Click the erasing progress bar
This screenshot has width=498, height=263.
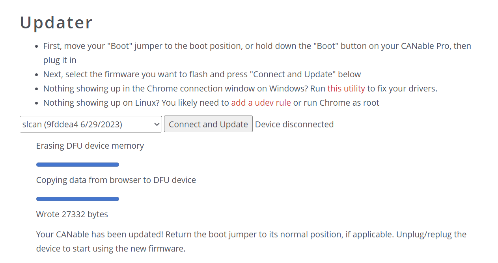point(78,164)
